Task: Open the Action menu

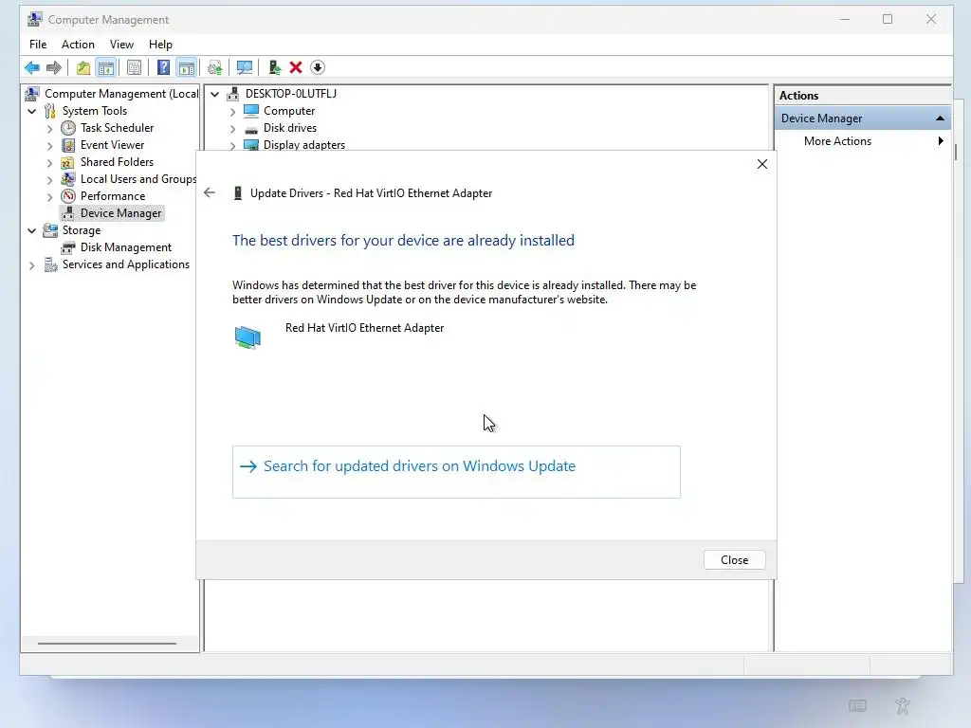Action: [78, 45]
